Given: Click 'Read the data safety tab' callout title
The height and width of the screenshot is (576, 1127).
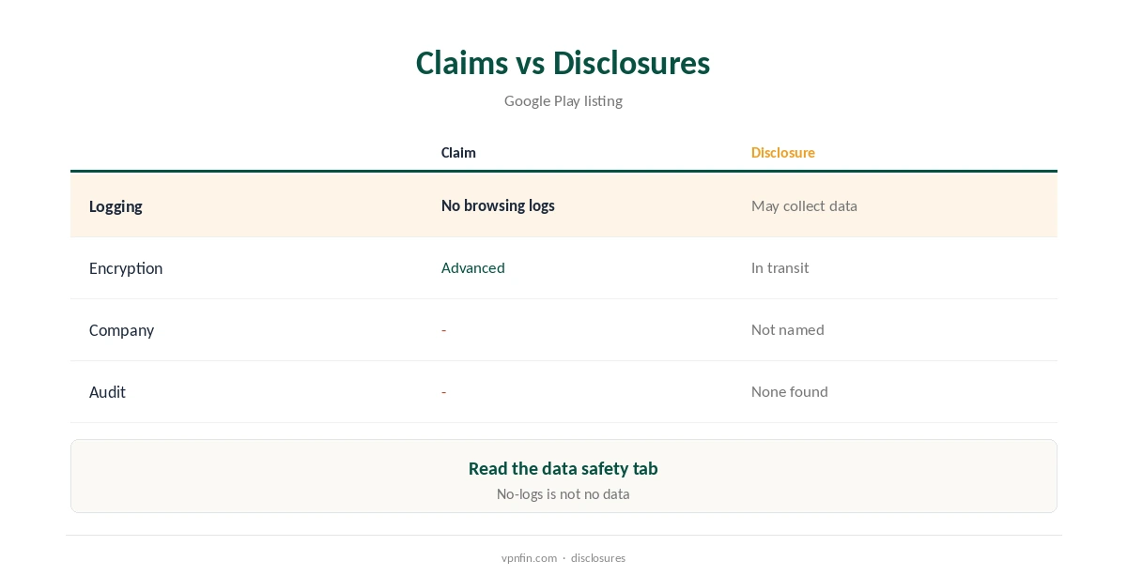Looking at the screenshot, I should 563,468.
